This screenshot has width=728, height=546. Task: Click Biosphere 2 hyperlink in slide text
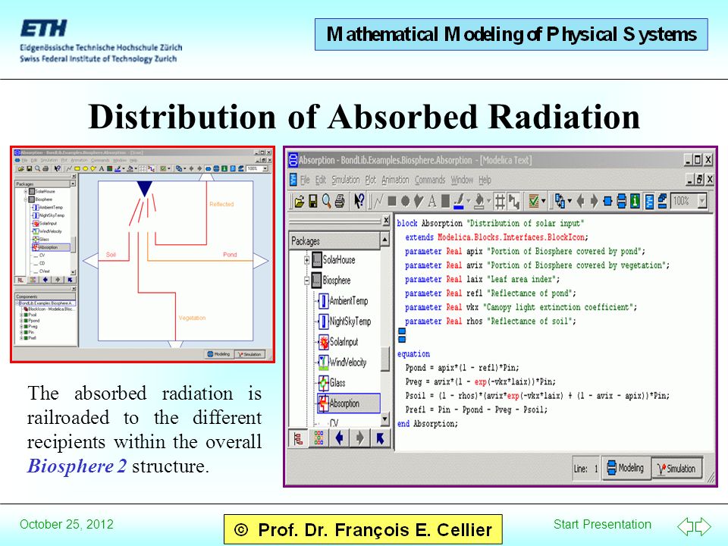click(x=77, y=466)
